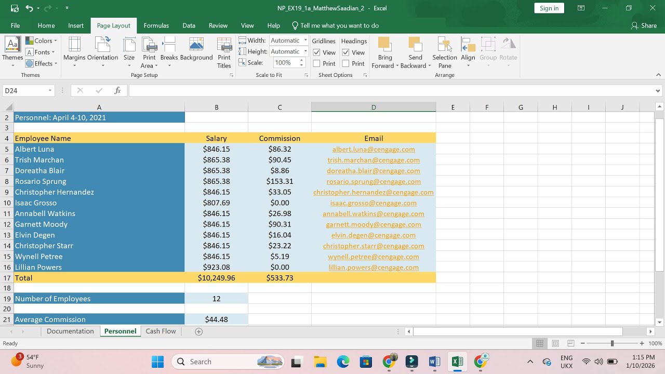Click the Share button
The height and width of the screenshot is (374, 665).
coord(644,25)
